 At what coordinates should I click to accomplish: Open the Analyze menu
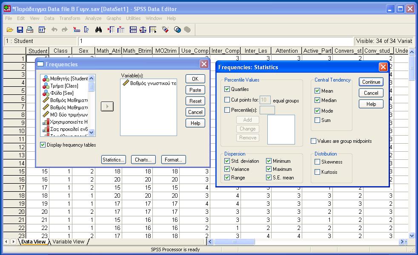coord(93,18)
